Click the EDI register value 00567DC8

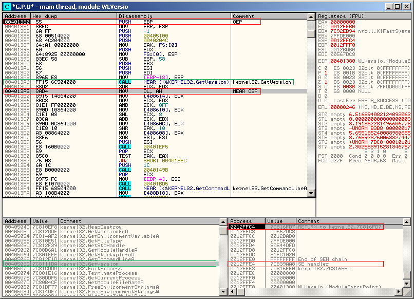coord(343,54)
